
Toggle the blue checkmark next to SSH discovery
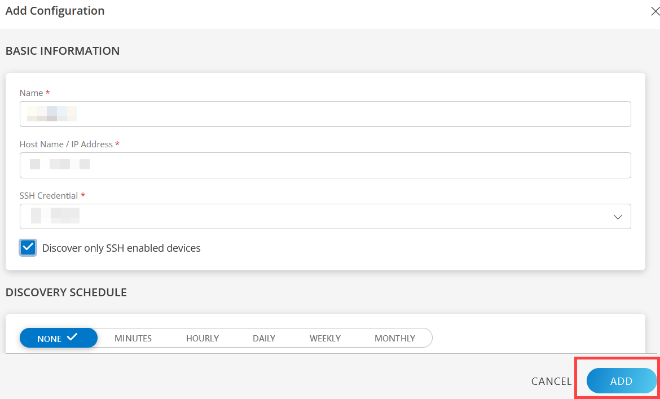pyautogui.click(x=28, y=247)
